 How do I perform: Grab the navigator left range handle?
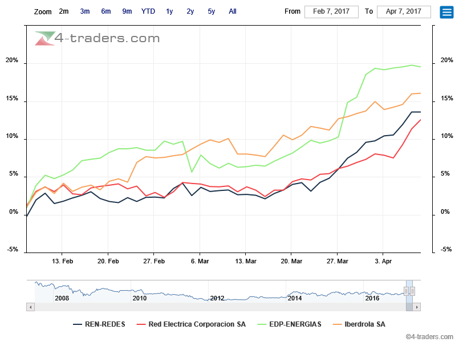[x=407, y=291]
